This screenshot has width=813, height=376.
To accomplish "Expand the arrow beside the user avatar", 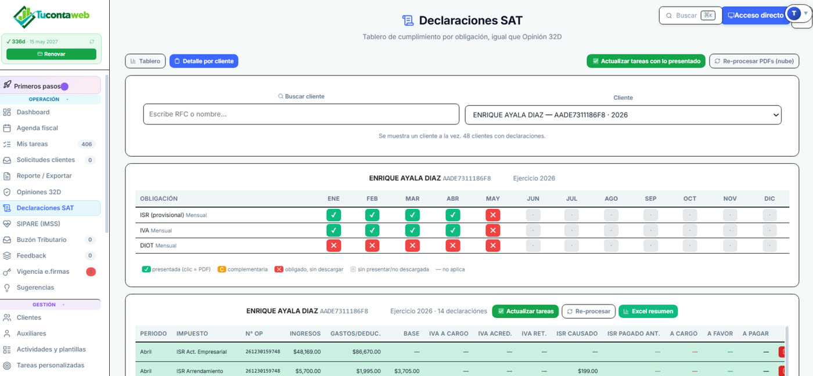I will (806, 13).
